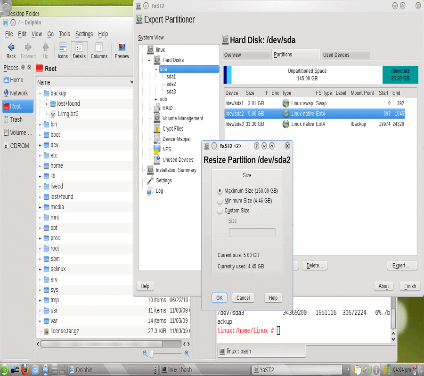
Task: Click Abort in Expert Partitioner
Action: (x=383, y=286)
